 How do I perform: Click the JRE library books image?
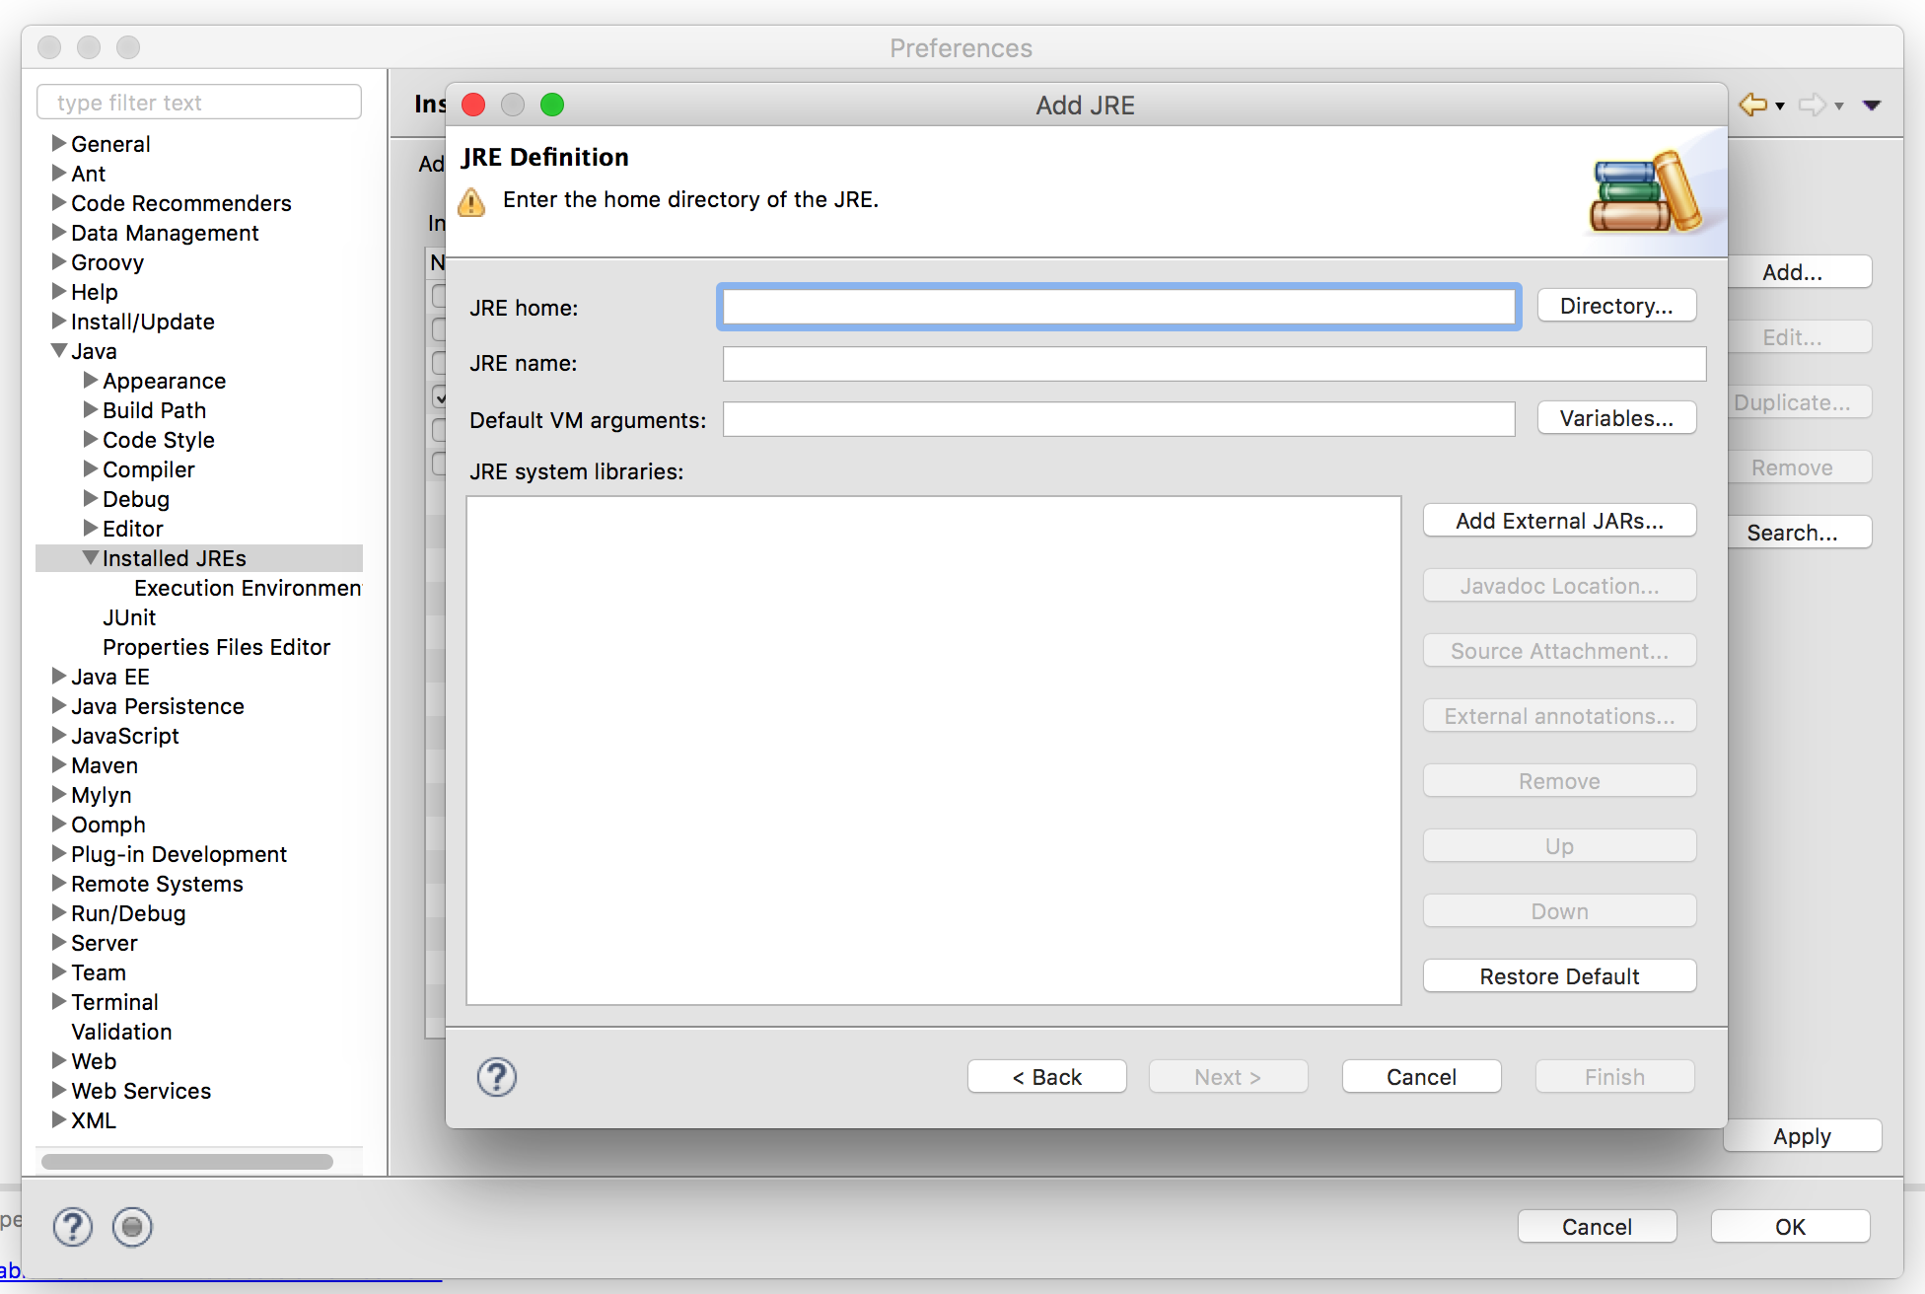pos(1646,192)
